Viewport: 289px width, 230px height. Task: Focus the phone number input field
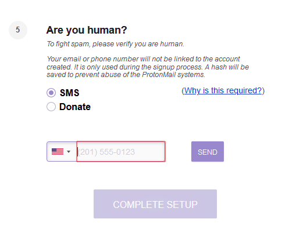click(x=121, y=152)
